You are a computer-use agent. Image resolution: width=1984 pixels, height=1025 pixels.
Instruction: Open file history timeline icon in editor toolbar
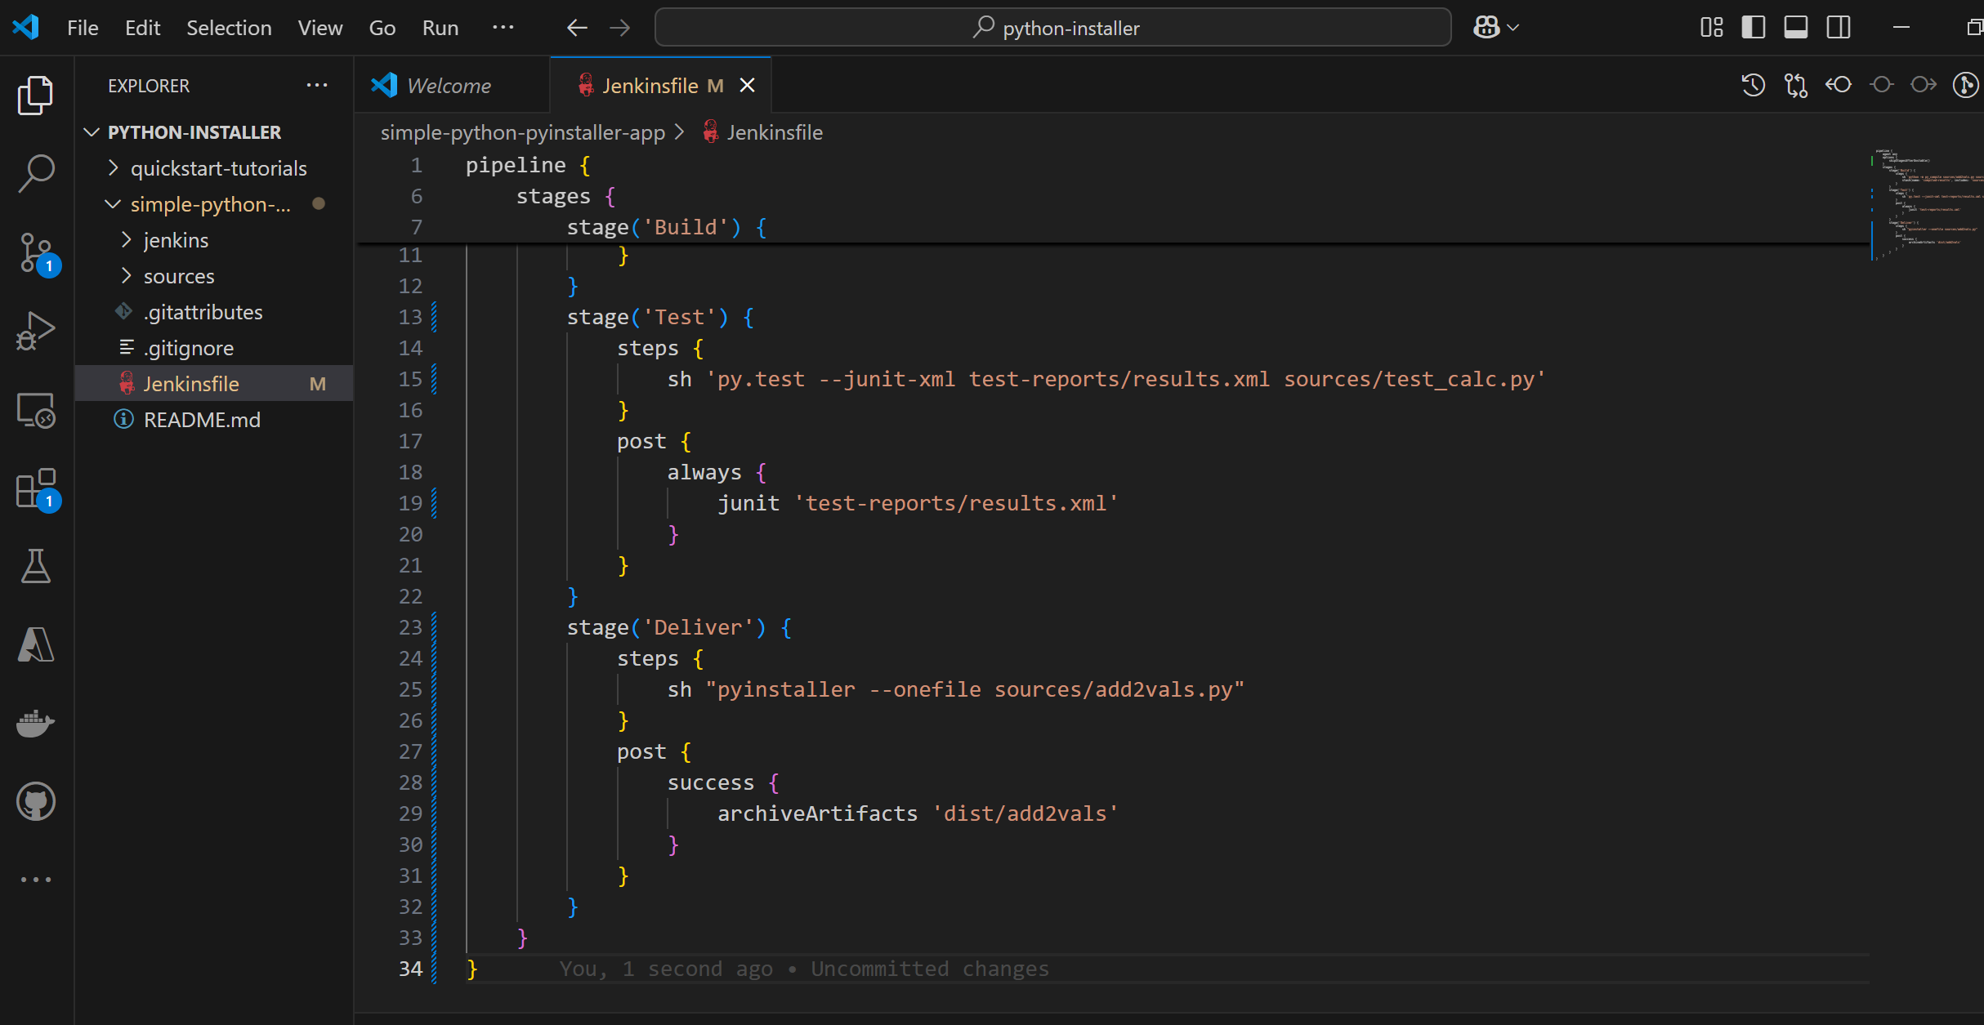click(1754, 85)
